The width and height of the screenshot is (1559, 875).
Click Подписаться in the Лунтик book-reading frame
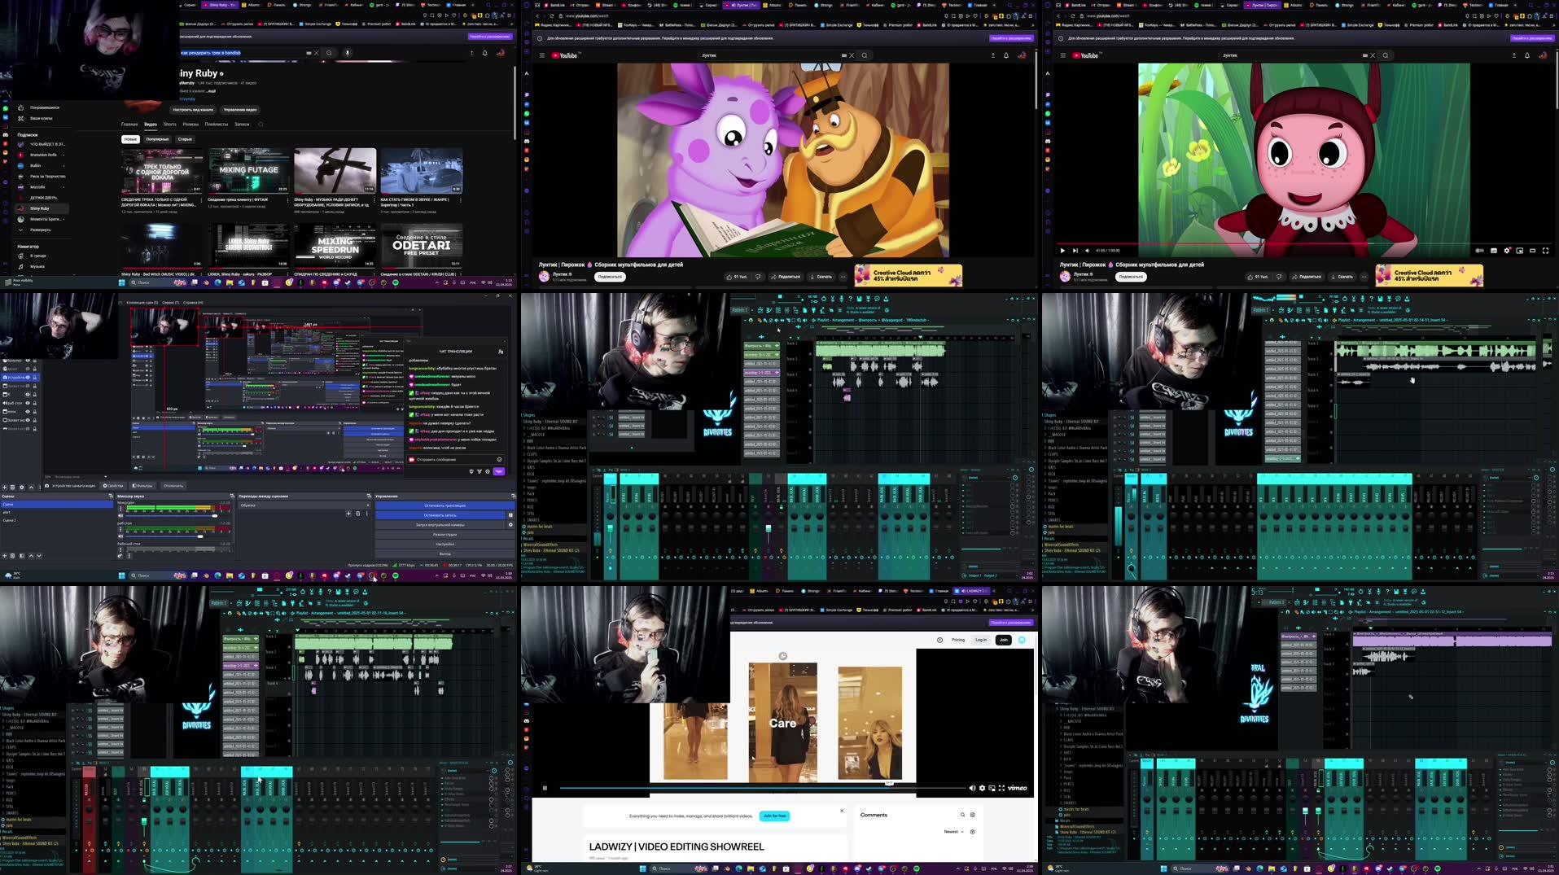coord(610,277)
